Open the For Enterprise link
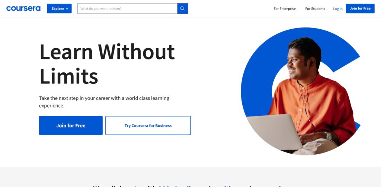Image resolution: width=381 pixels, height=187 pixels. [x=285, y=9]
